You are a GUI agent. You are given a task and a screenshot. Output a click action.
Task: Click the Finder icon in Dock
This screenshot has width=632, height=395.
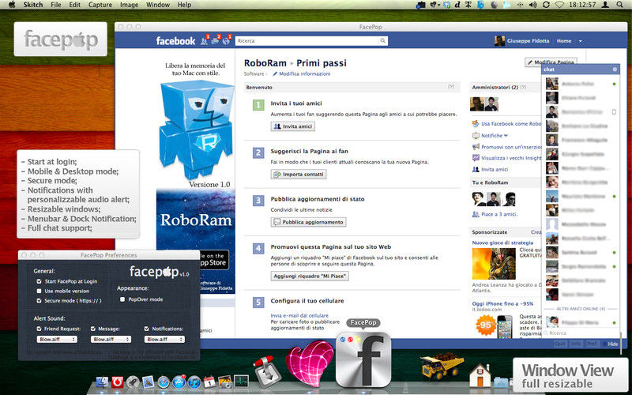(x=103, y=382)
